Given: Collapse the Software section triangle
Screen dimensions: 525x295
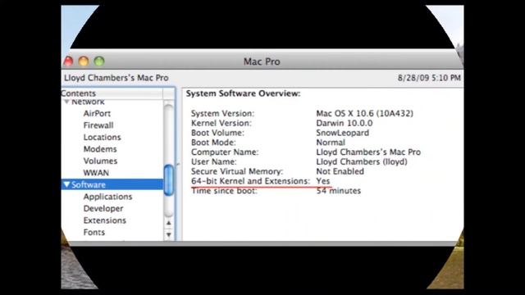Looking at the screenshot, I should (x=66, y=184).
